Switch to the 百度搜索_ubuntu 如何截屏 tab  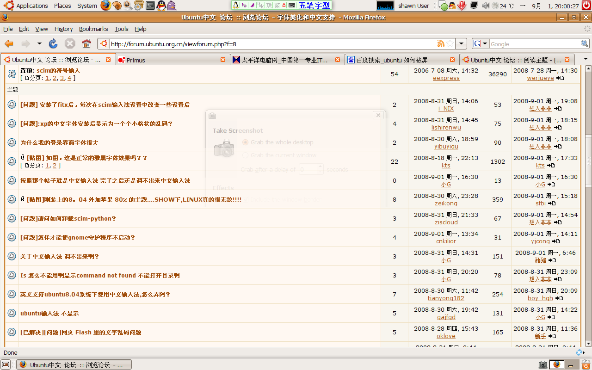point(401,60)
